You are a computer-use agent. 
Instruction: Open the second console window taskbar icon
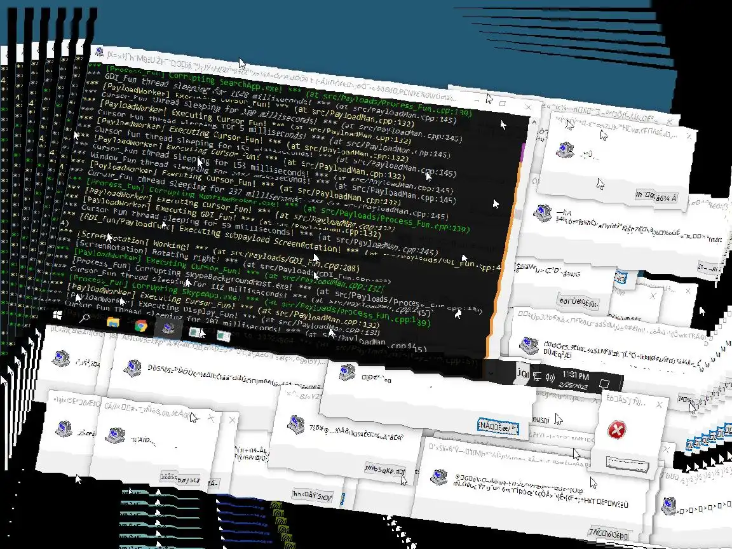[223, 335]
